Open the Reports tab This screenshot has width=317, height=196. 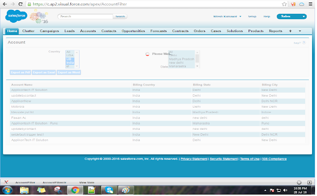coord(275,31)
